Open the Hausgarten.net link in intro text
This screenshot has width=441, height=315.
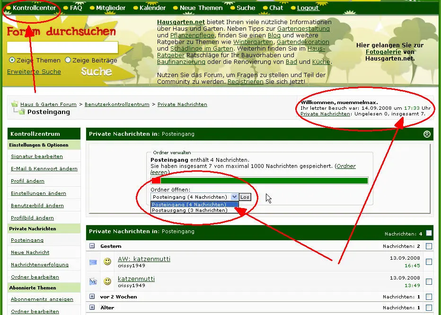coord(181,22)
